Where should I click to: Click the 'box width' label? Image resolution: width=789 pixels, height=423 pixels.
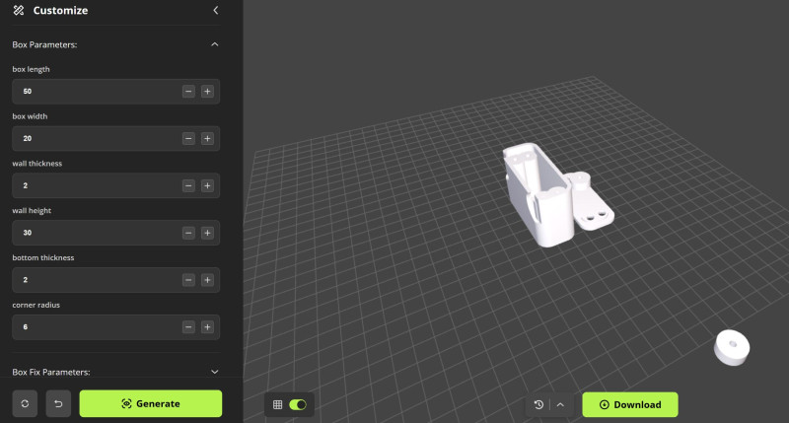pos(30,116)
